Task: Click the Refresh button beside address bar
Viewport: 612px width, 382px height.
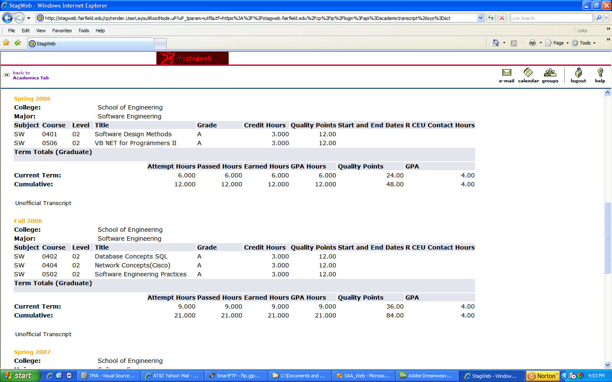Action: (491, 18)
